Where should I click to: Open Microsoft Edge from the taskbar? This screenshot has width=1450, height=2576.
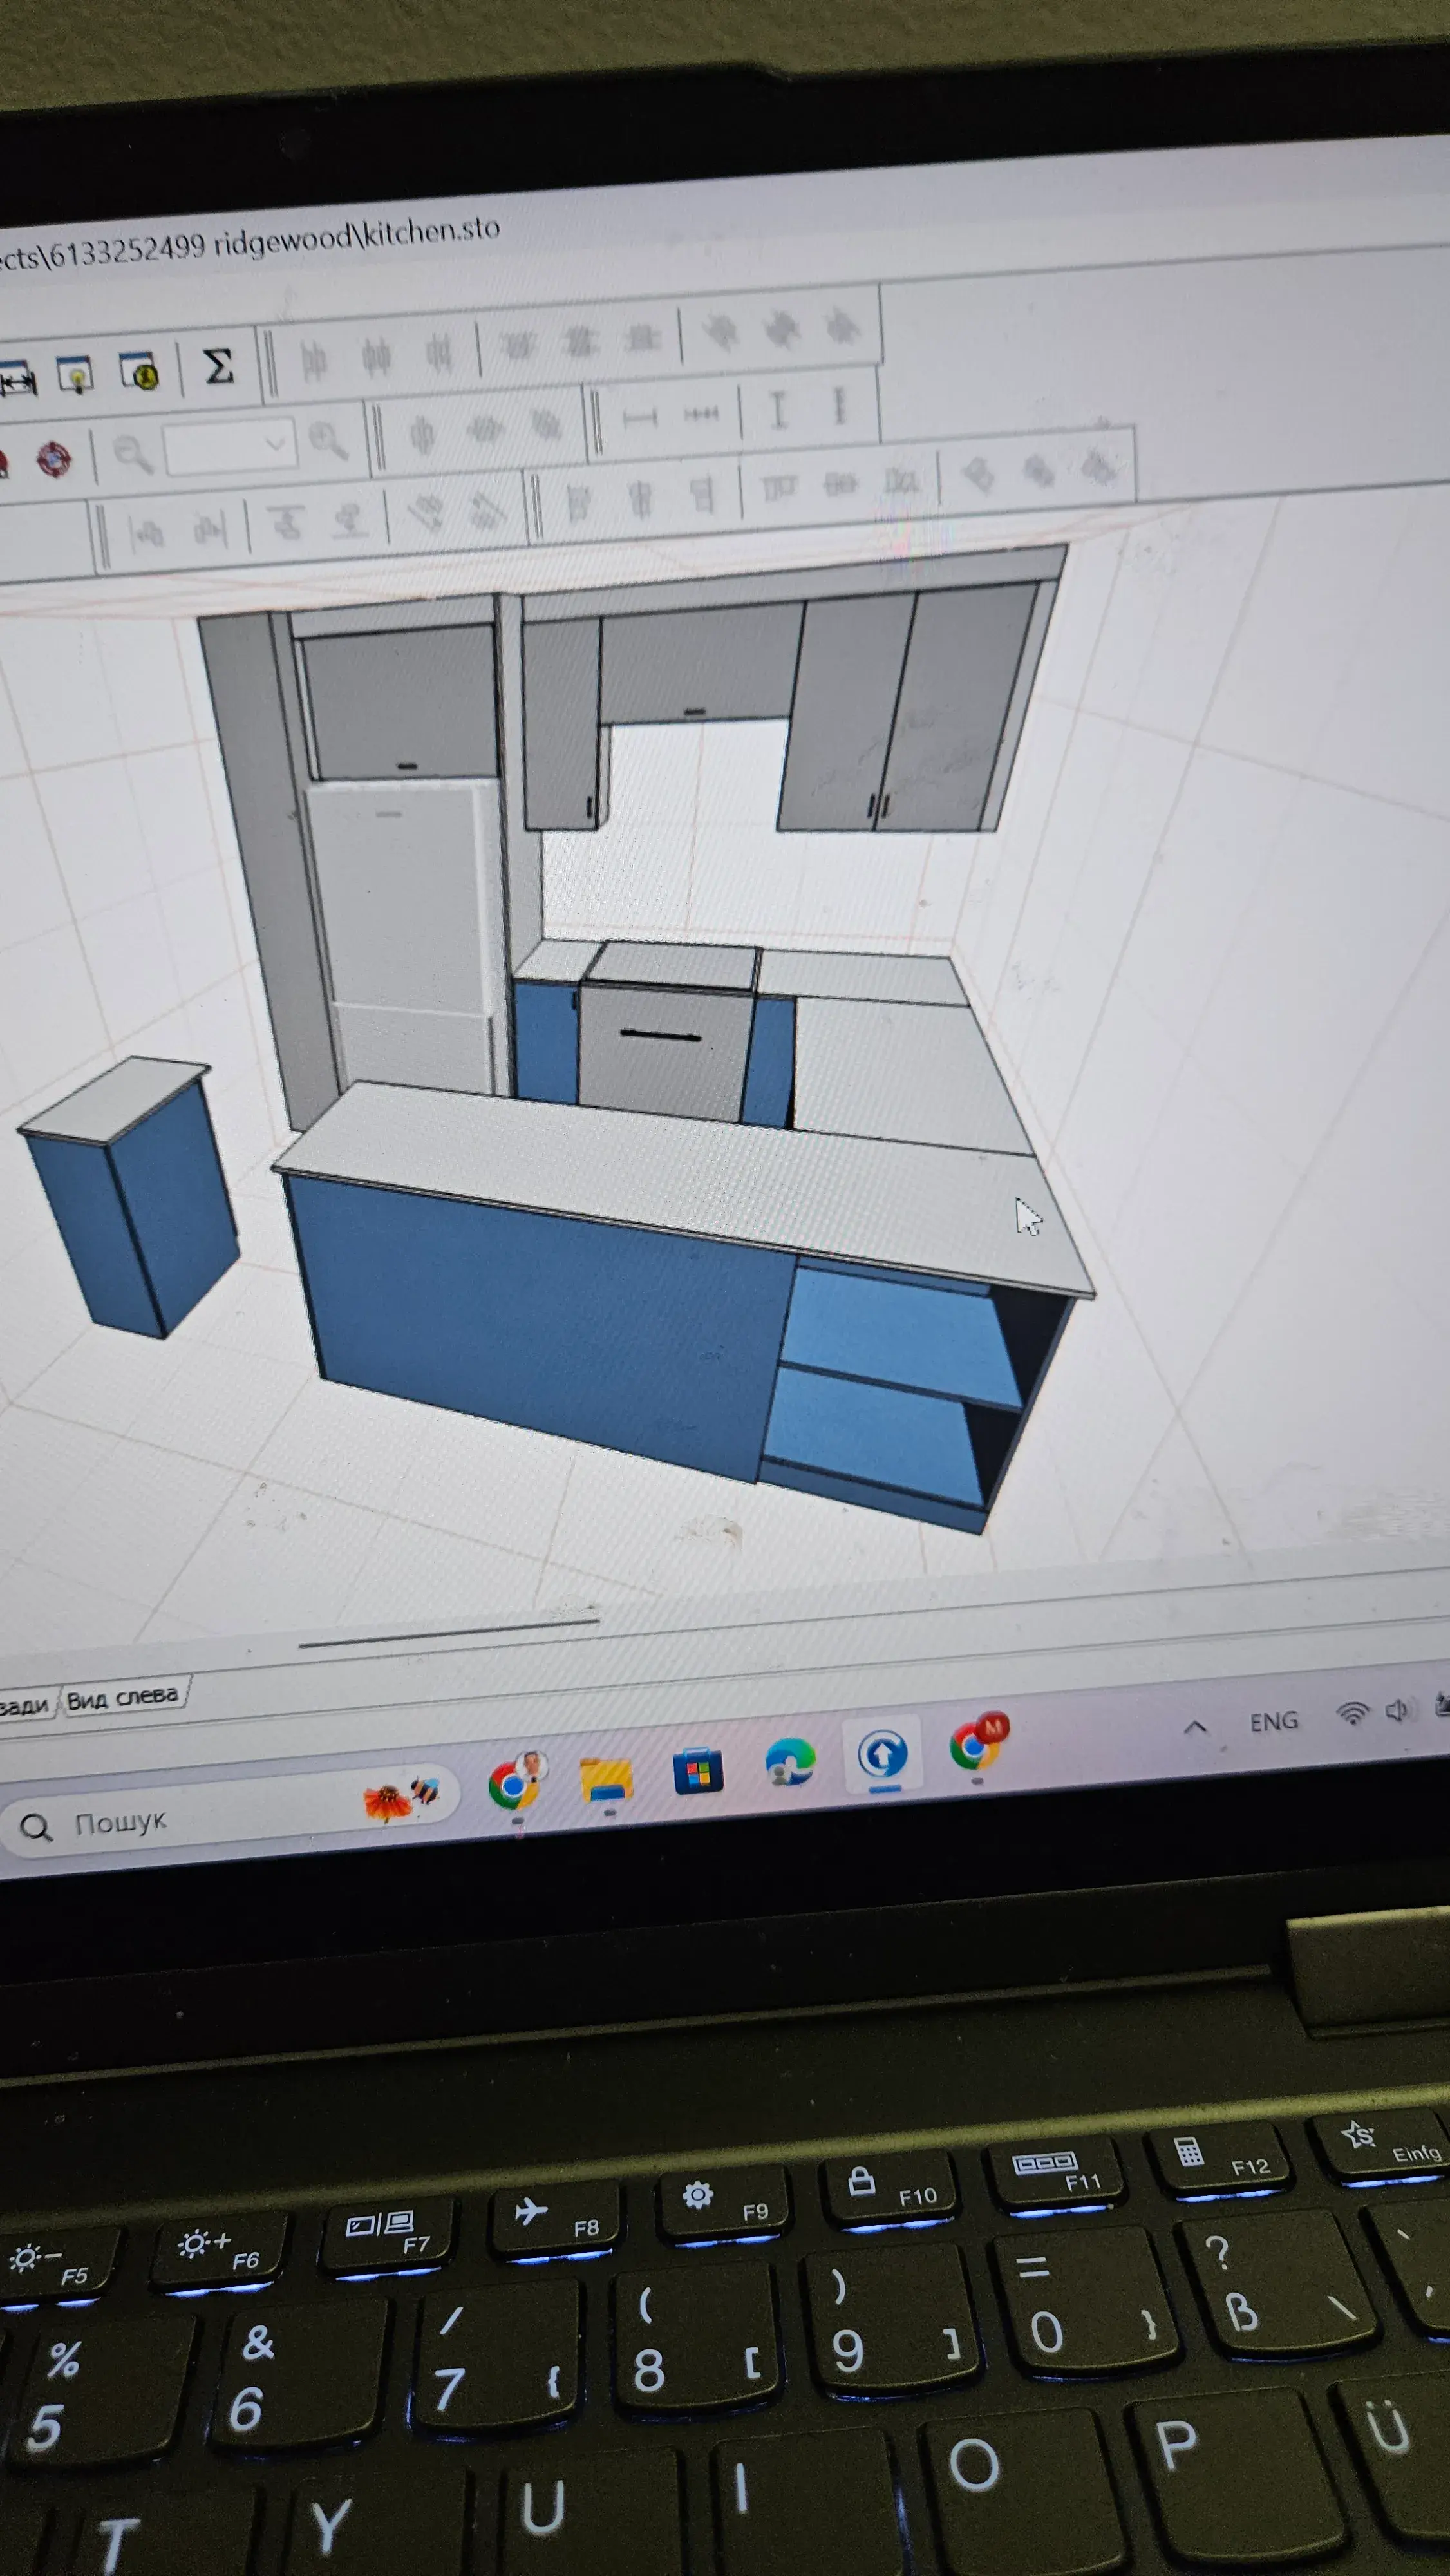pos(790,1762)
